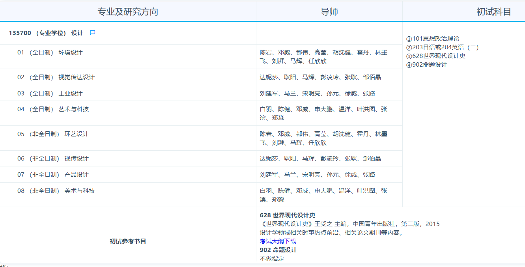525x267 pixels.
Task: Select the 04 (全日制) 艺术与科技 direction
Action: click(x=53, y=109)
